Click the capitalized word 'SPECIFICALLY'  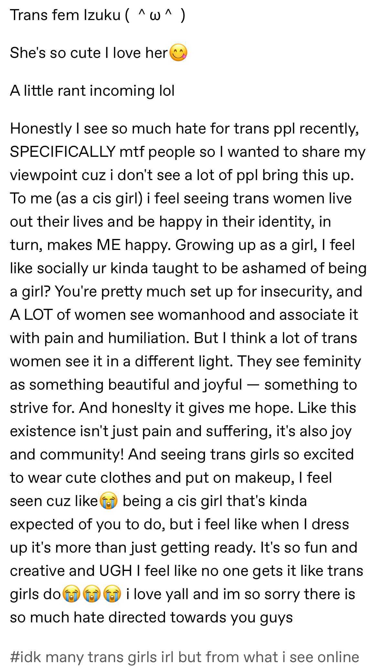tap(63, 152)
